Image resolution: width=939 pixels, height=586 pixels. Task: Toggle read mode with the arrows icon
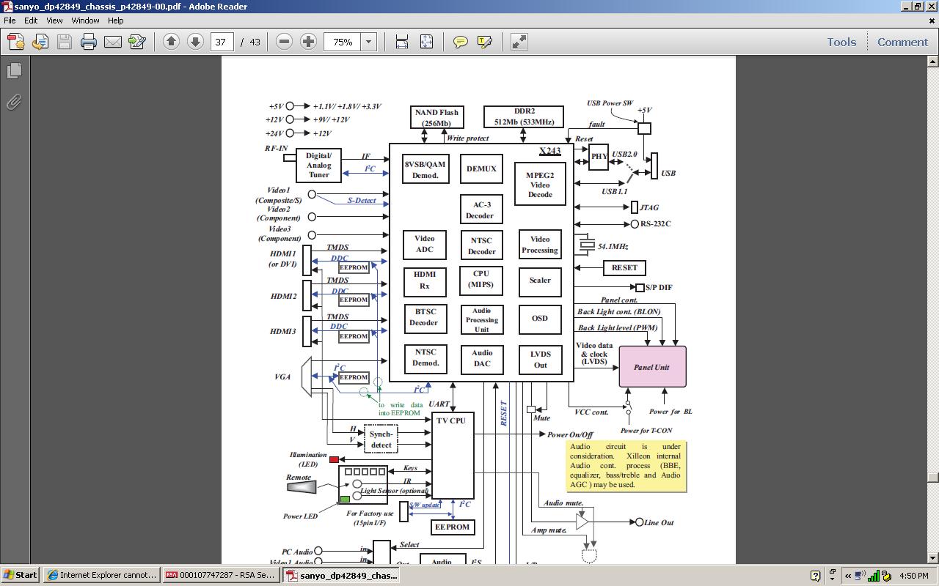pyautogui.click(x=519, y=42)
